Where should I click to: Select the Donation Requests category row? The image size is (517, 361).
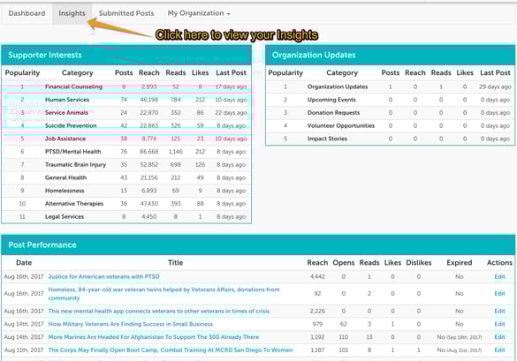click(390, 113)
